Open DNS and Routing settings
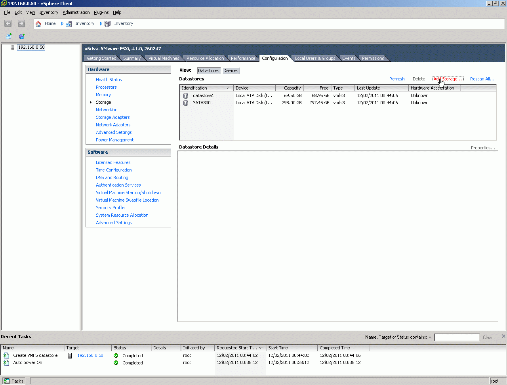This screenshot has height=385, width=507. click(x=112, y=177)
